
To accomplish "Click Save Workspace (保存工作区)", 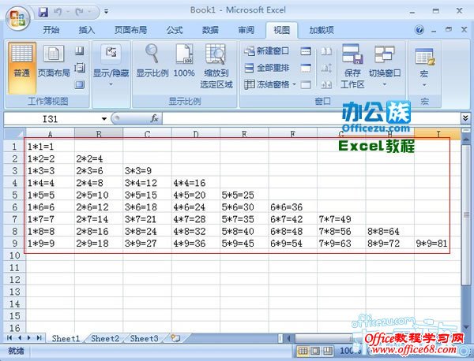I will coord(352,66).
